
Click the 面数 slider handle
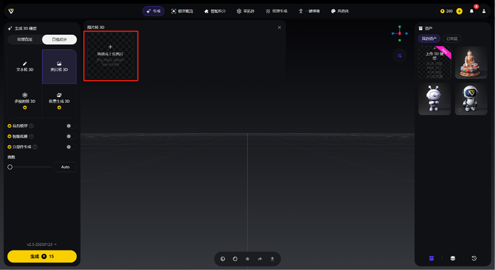click(x=10, y=167)
